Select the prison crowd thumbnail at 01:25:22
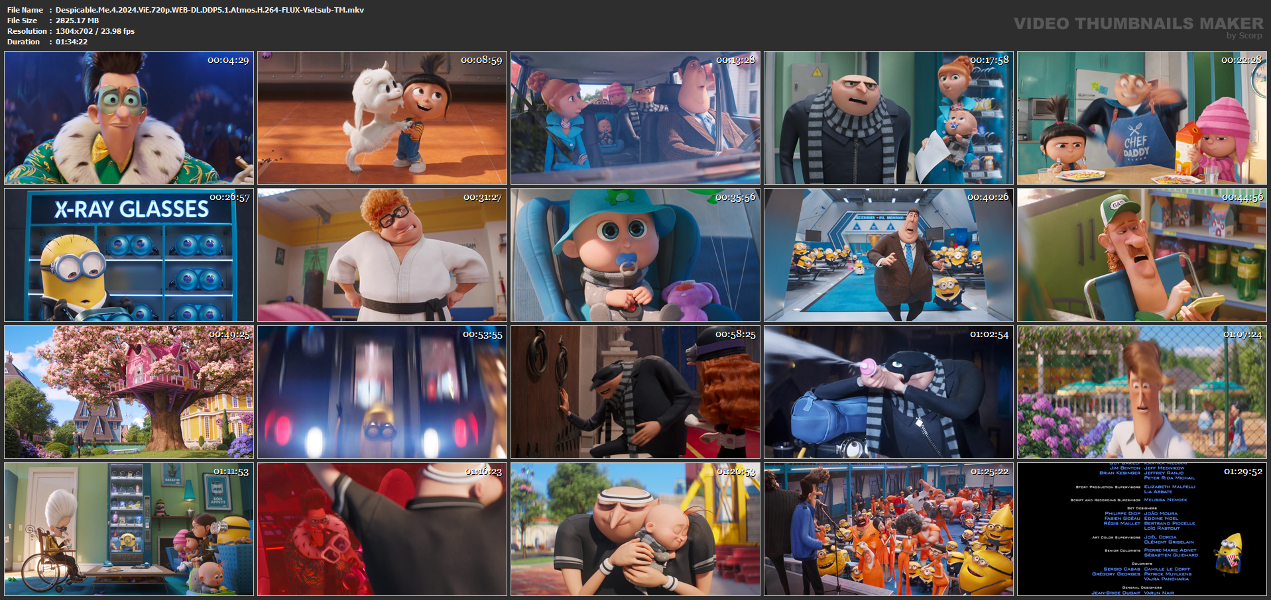1271x600 pixels. (x=889, y=529)
